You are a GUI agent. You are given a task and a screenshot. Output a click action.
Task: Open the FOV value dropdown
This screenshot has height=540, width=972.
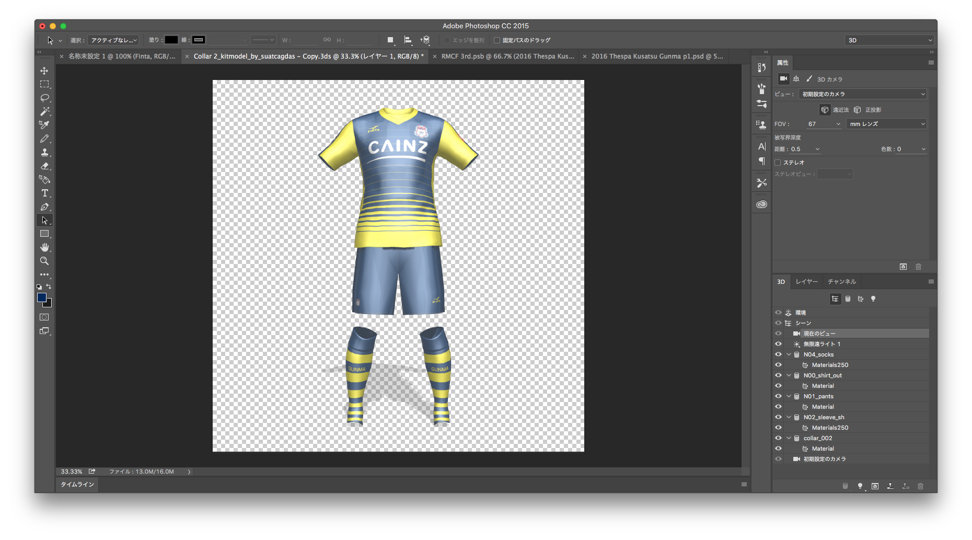click(838, 124)
